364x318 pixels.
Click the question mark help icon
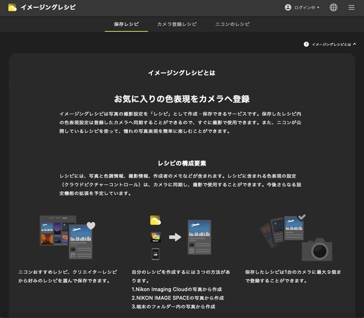coord(306,44)
